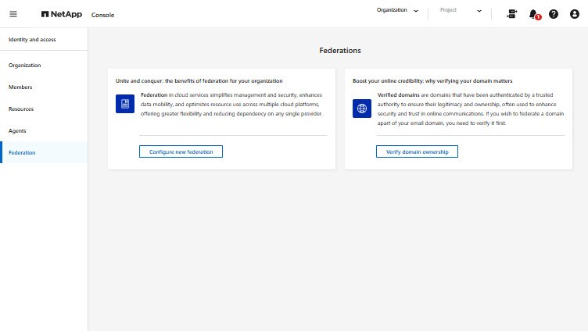Image resolution: width=588 pixels, height=331 pixels.
Task: Expand the Project dropdown
Action: click(x=460, y=11)
